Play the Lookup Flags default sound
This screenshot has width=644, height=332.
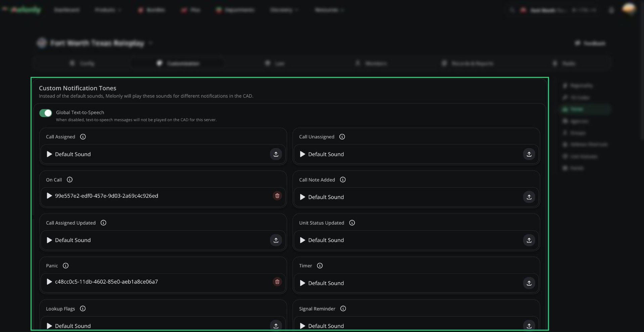[49, 326]
